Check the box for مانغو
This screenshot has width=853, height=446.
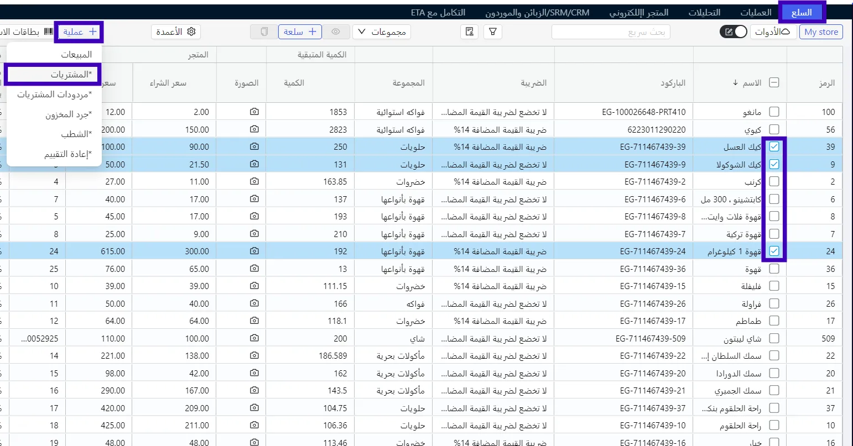(x=774, y=112)
